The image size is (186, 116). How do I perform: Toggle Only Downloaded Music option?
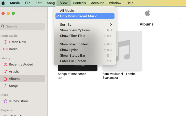coord(85,16)
